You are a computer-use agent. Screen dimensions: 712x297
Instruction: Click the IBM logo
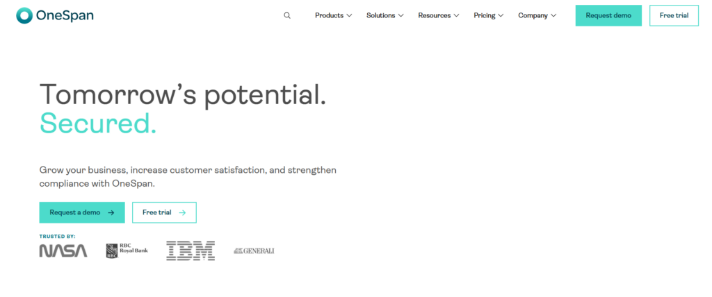click(191, 251)
